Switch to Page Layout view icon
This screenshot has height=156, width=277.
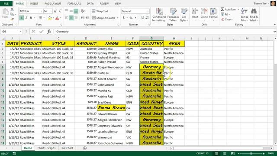224,153
